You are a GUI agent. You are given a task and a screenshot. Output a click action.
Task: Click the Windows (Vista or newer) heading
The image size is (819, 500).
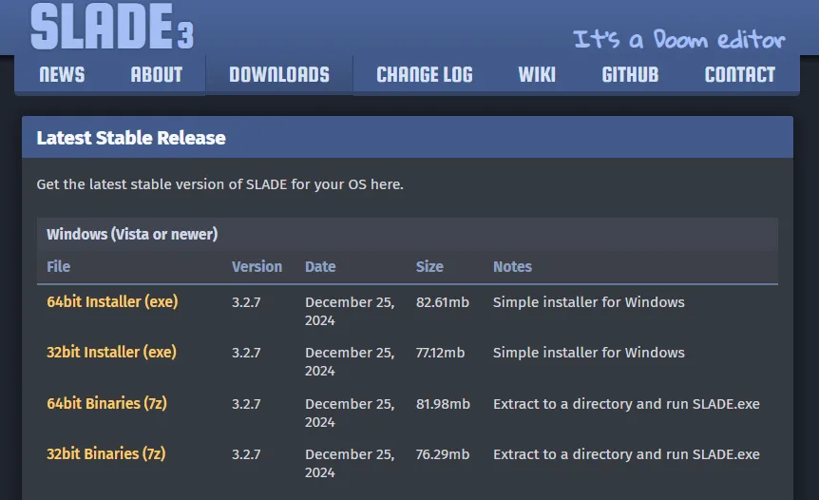click(132, 234)
